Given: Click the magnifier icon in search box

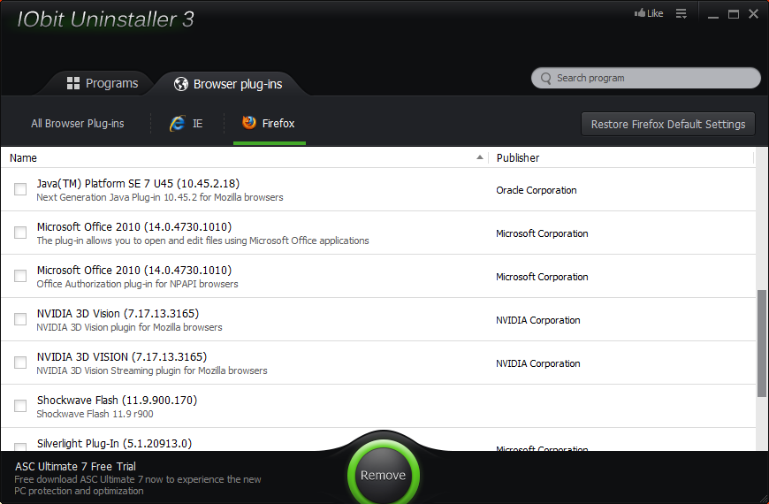Looking at the screenshot, I should (546, 79).
